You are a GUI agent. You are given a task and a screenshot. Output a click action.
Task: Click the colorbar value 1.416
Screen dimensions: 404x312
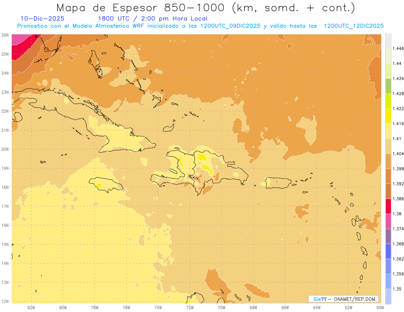coord(398,124)
